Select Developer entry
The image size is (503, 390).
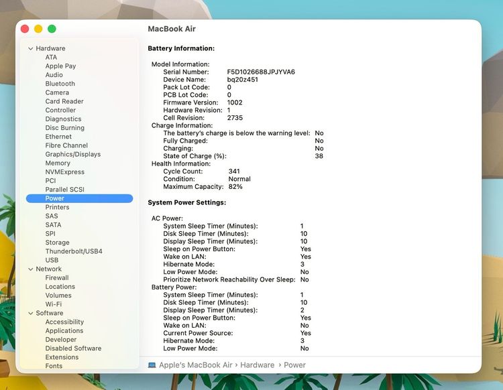point(61,339)
